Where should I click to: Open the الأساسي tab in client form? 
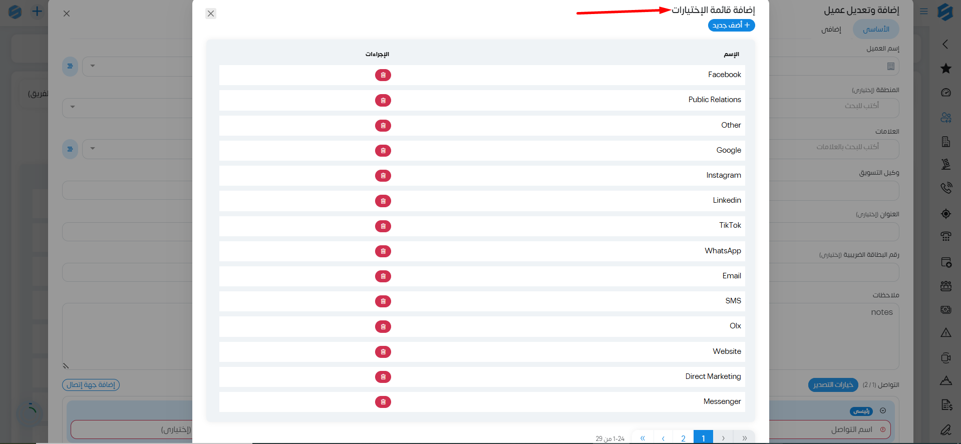(876, 29)
